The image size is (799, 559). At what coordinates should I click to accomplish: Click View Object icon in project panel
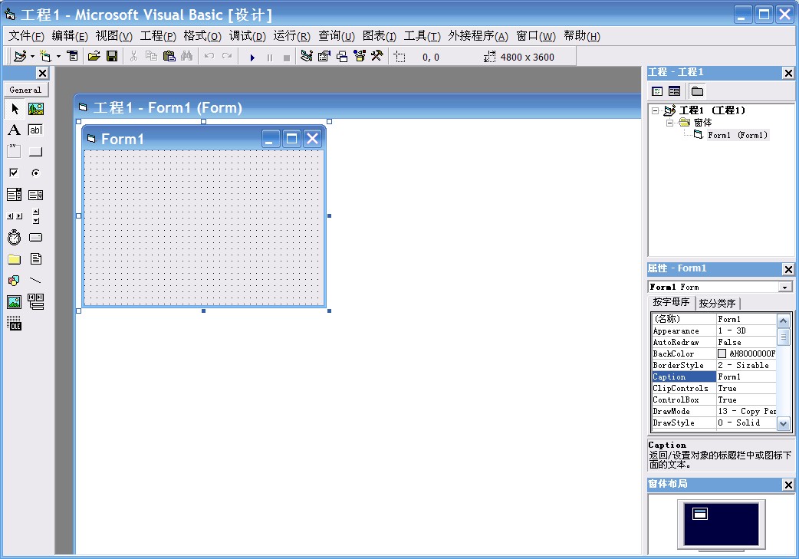[674, 91]
